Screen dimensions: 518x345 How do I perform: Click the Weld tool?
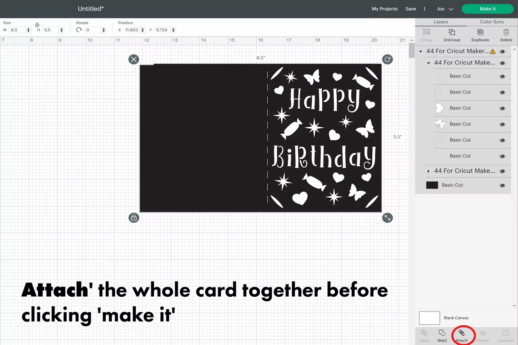[x=442, y=335]
